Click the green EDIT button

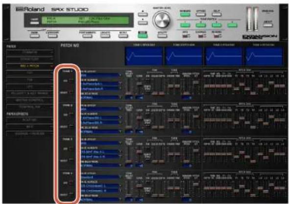pyautogui.click(x=143, y=35)
